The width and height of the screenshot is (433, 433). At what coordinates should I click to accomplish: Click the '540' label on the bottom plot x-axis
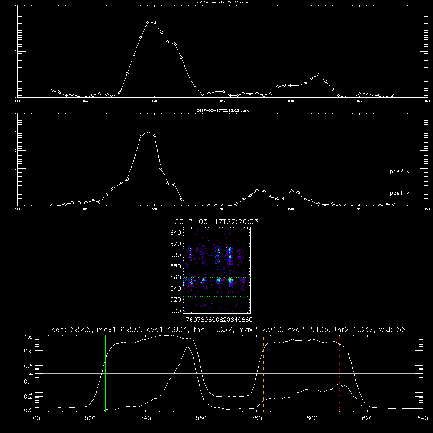(145, 418)
